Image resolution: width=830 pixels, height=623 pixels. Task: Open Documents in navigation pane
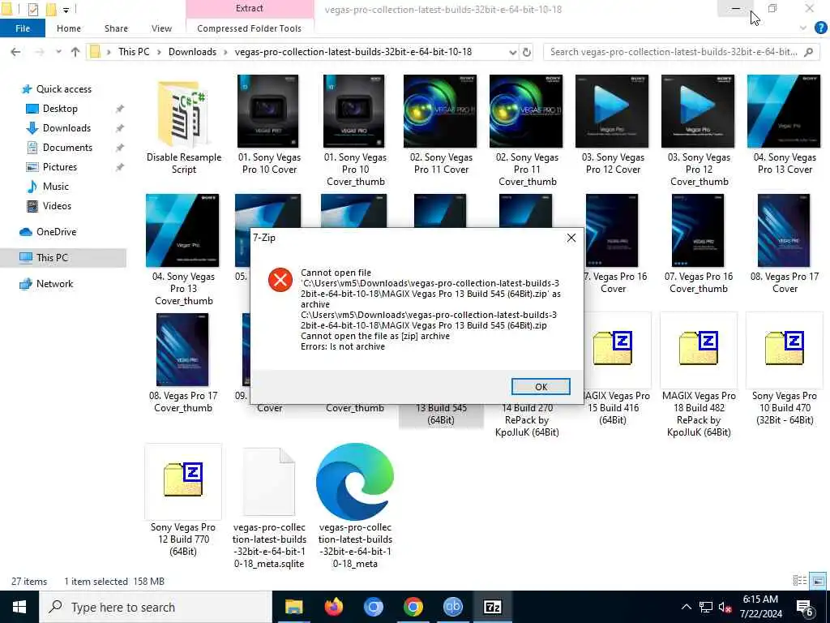click(x=67, y=148)
